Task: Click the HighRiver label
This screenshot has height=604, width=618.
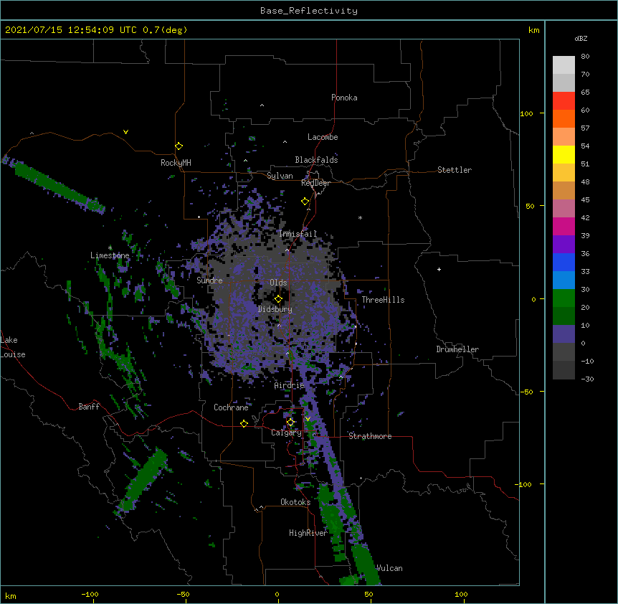Action: coord(308,533)
